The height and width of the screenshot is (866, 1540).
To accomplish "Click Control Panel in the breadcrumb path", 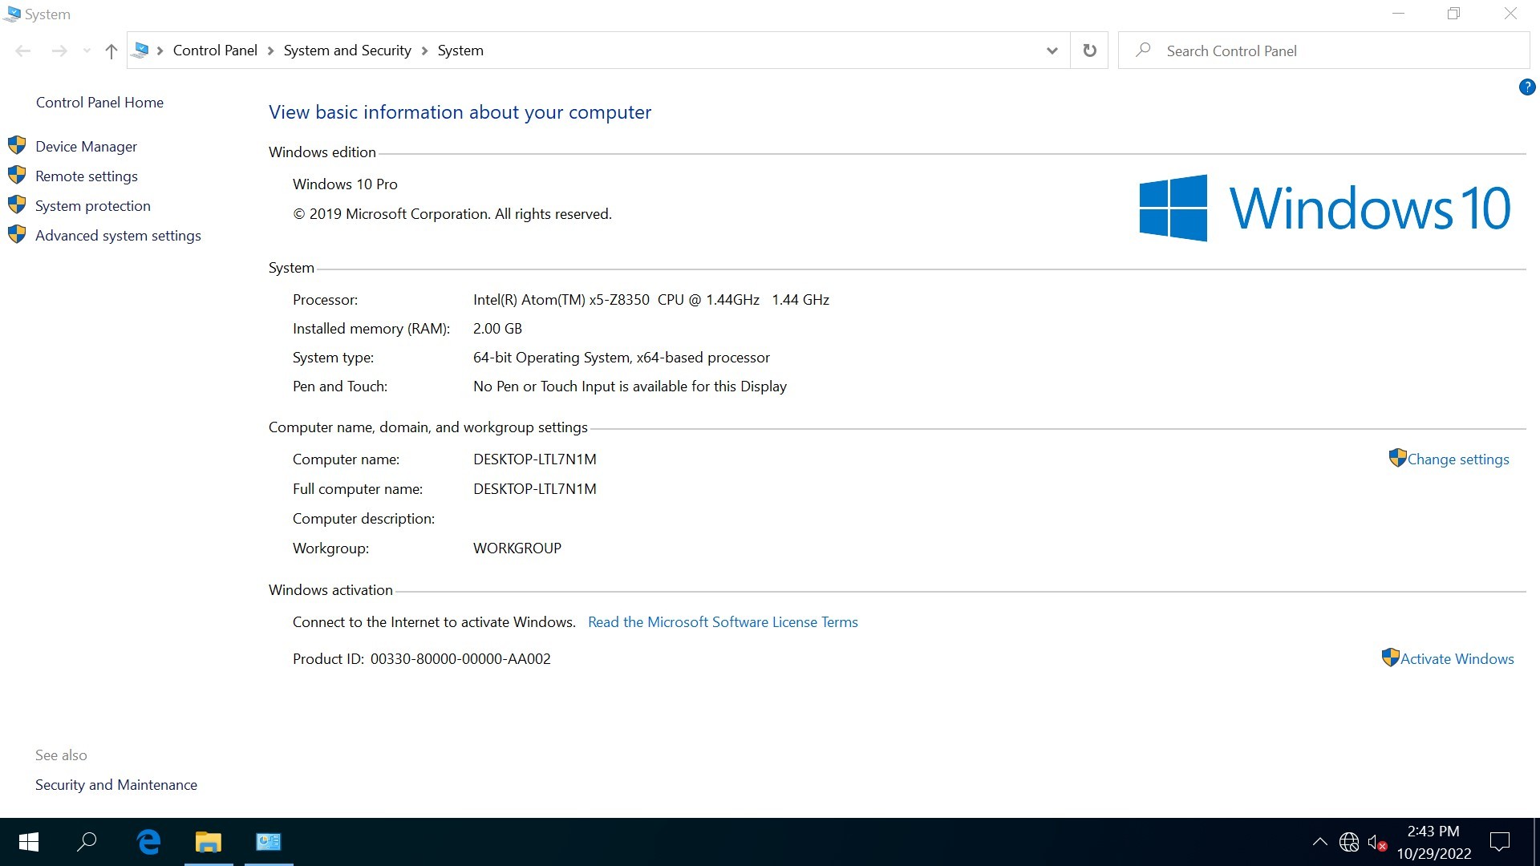I will tap(215, 51).
